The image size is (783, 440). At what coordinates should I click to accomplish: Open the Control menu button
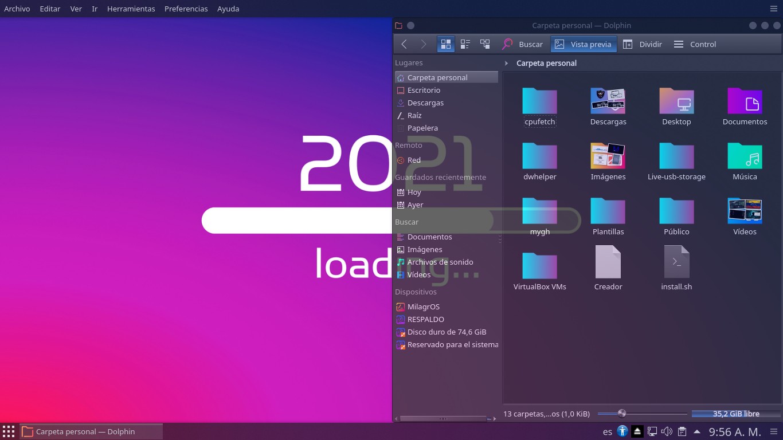695,44
